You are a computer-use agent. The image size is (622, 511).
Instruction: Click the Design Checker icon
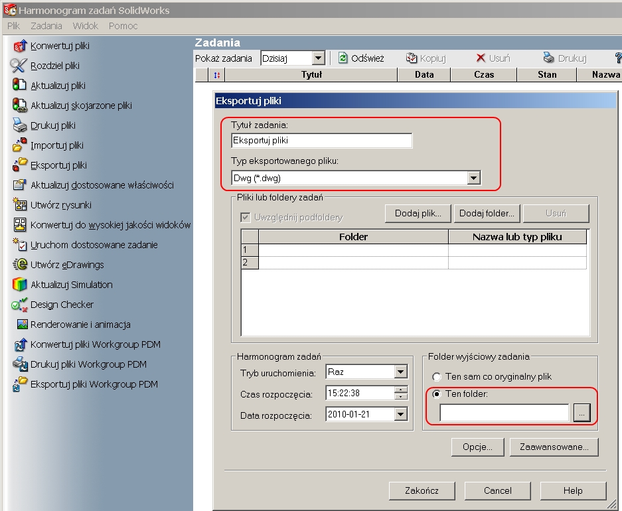pyautogui.click(x=19, y=305)
